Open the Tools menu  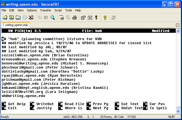(x=69, y=10)
